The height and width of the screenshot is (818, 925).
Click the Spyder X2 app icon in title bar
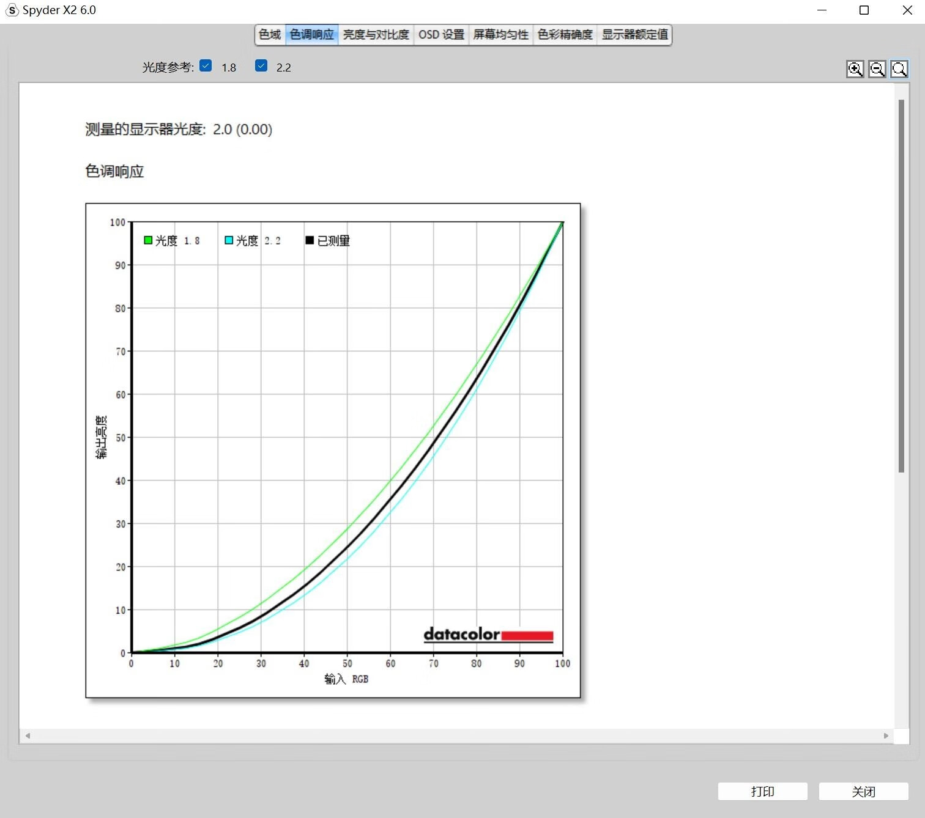(12, 10)
